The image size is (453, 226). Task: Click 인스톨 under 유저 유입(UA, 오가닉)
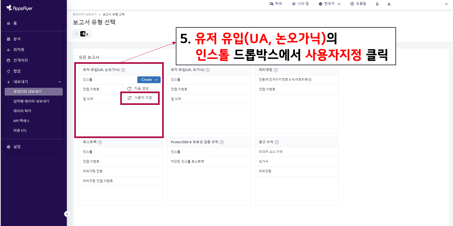[209, 80]
